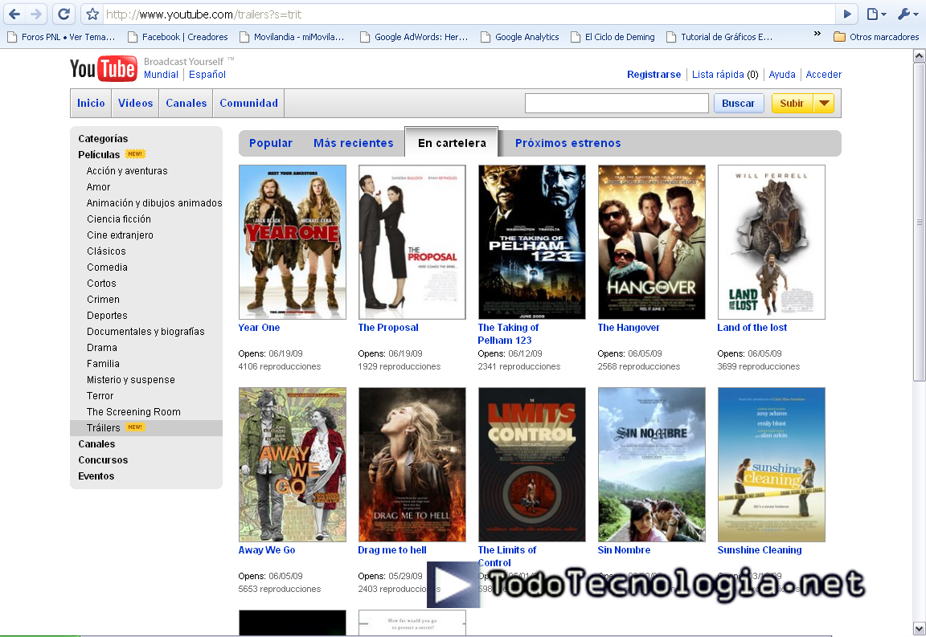Open Comedia category

[x=107, y=267]
